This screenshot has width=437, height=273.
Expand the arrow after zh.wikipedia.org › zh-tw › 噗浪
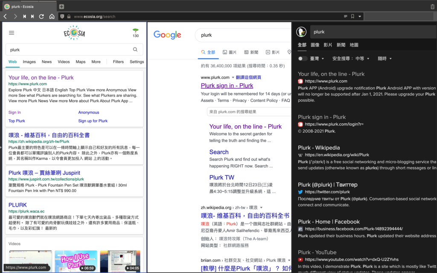[x=261, y=208]
